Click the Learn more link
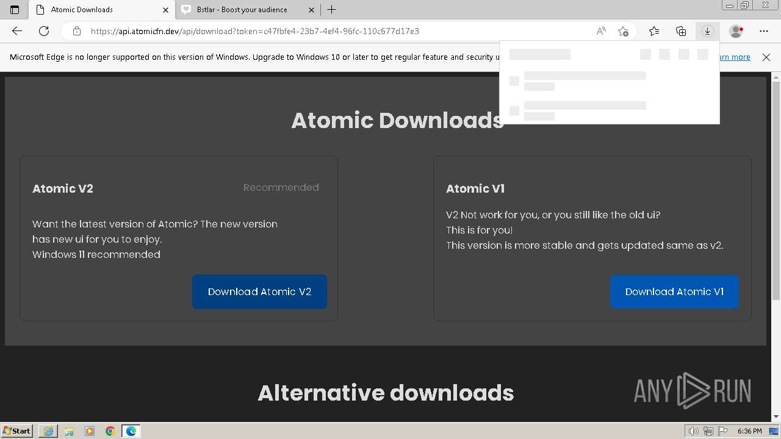Screen dimensions: 781x439 pyautogui.click(x=734, y=57)
